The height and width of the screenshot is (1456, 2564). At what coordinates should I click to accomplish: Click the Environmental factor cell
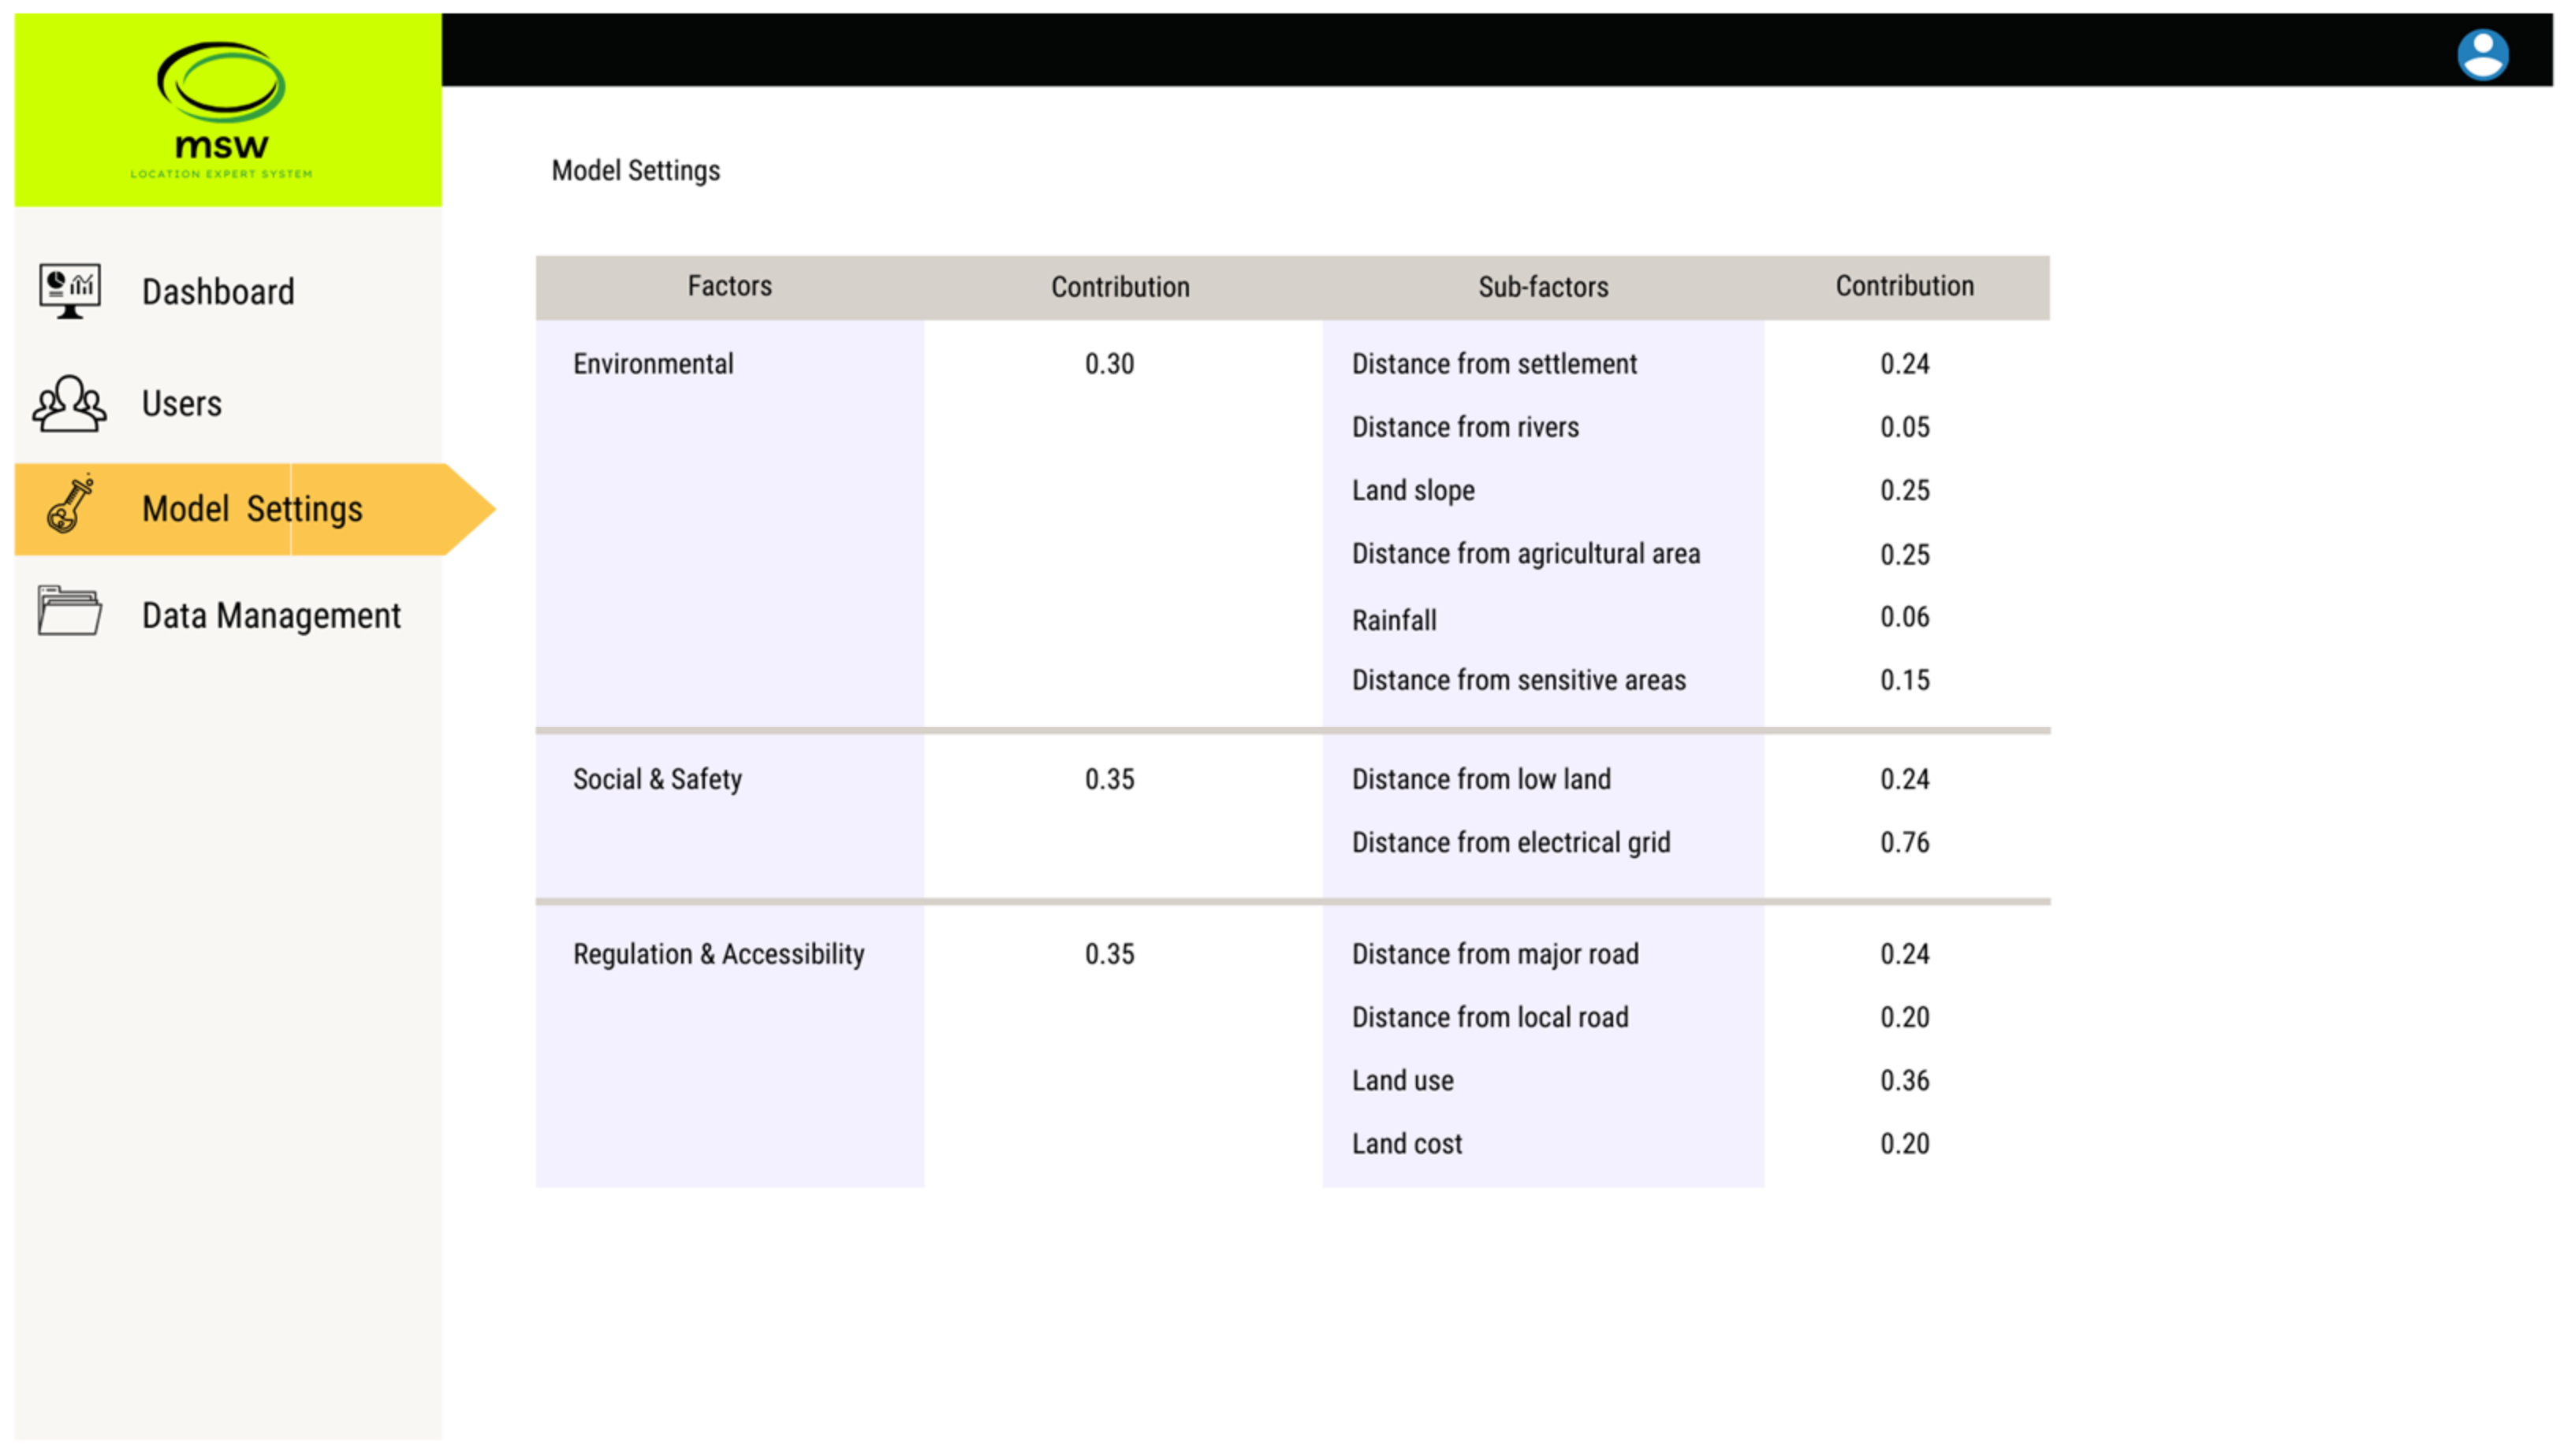pyautogui.click(x=654, y=364)
